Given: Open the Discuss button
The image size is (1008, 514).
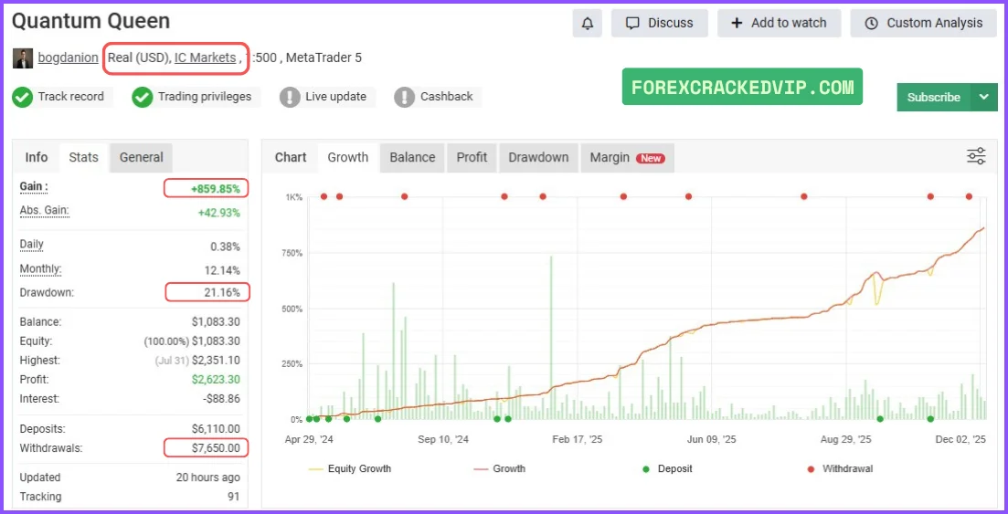Looking at the screenshot, I should 659,23.
